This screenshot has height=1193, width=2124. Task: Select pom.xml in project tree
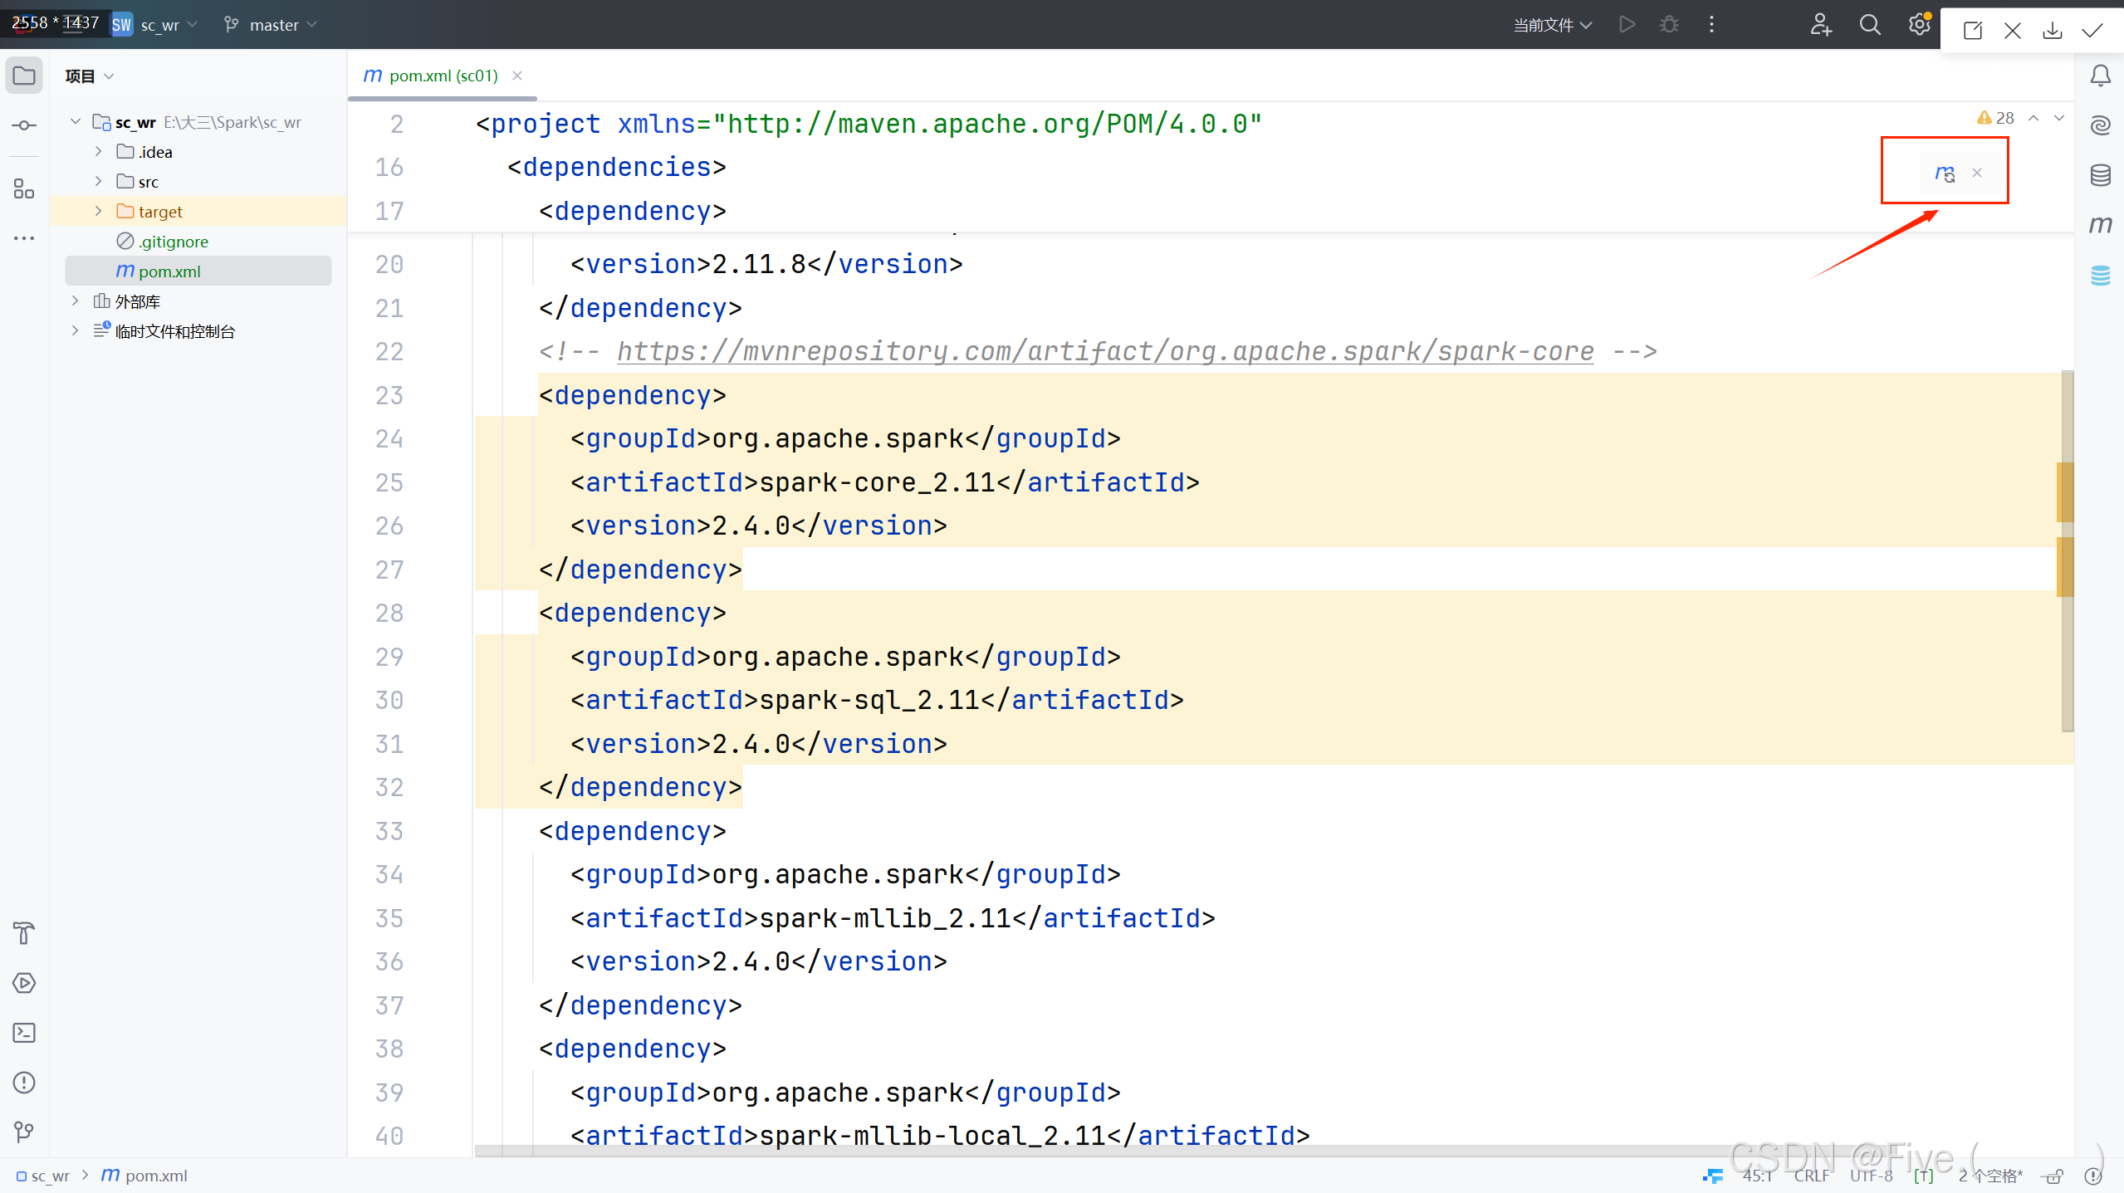pyautogui.click(x=169, y=271)
